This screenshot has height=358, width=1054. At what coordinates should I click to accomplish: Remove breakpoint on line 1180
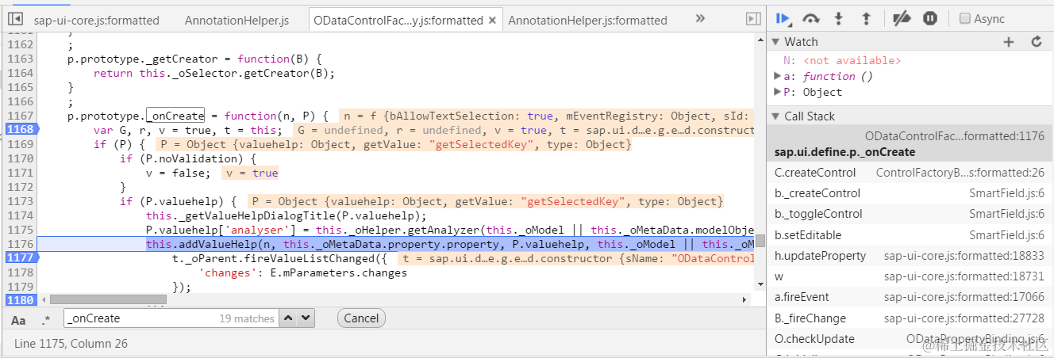point(21,301)
